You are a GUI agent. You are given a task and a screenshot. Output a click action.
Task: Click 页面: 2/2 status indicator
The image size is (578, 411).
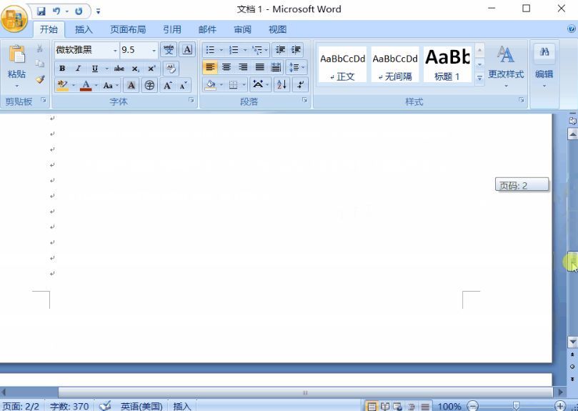pos(21,406)
